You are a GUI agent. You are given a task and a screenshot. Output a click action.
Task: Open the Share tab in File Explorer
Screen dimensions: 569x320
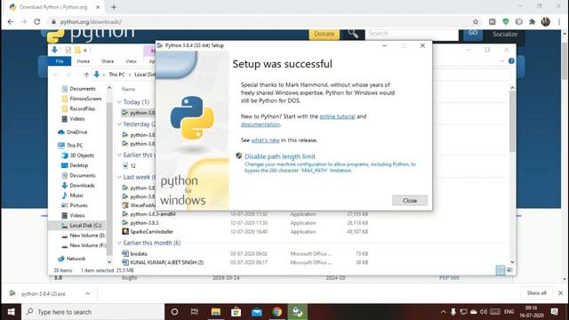[108, 61]
